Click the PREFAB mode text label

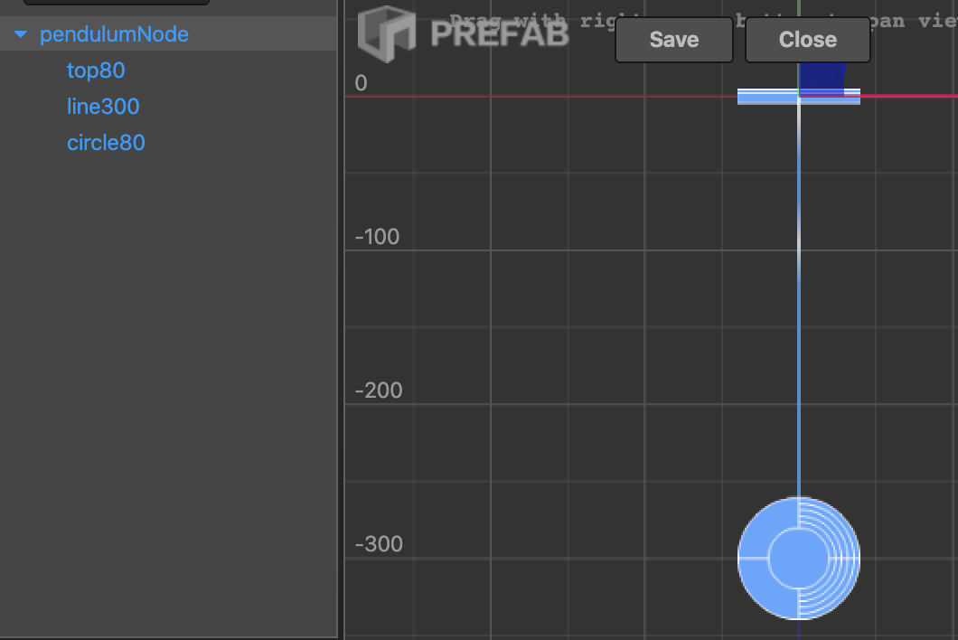click(x=499, y=34)
